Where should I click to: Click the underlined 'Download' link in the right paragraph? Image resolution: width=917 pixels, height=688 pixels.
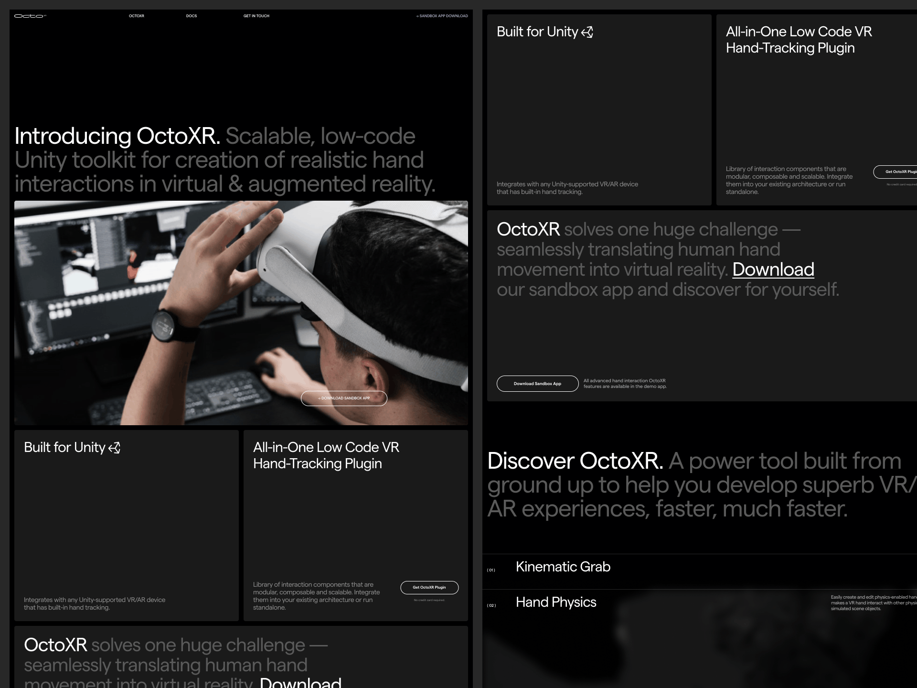tap(773, 269)
